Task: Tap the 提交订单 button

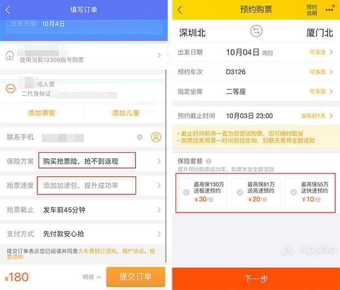Action: [136, 277]
